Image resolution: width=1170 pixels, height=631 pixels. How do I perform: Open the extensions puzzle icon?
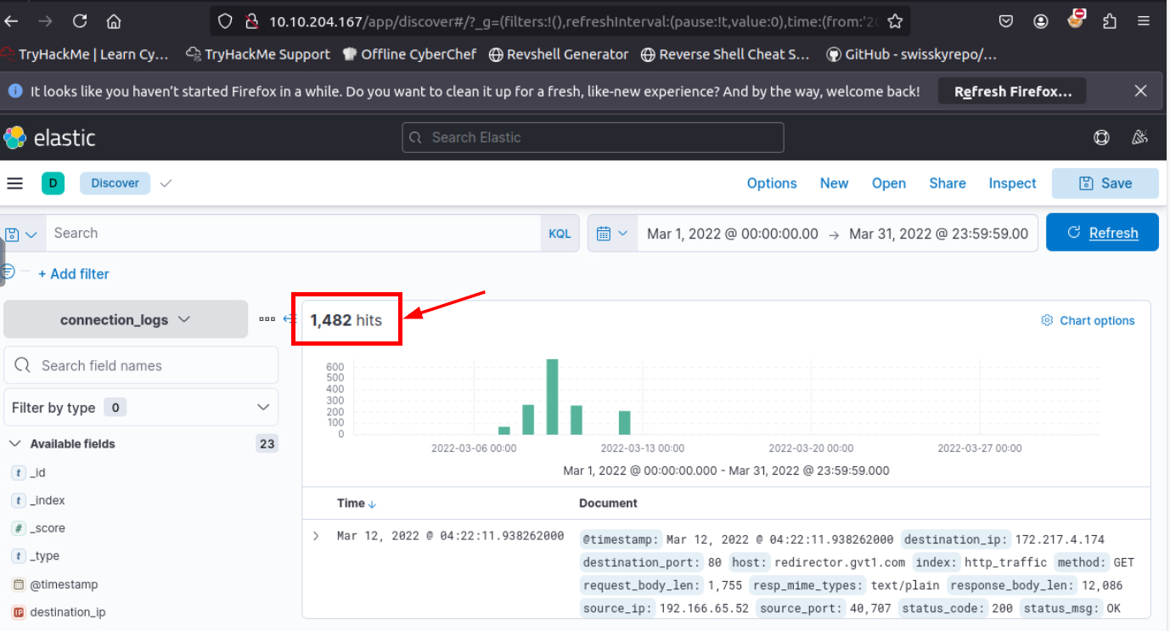point(1111,21)
